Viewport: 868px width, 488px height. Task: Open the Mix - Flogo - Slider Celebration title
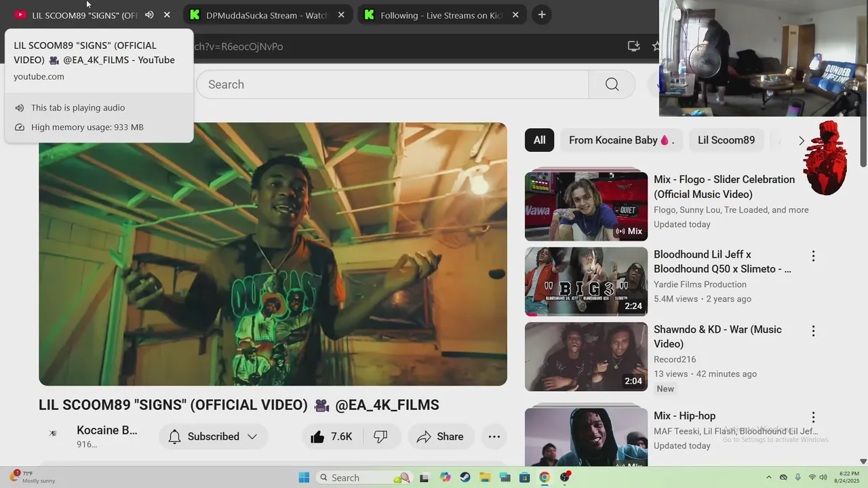coord(724,187)
